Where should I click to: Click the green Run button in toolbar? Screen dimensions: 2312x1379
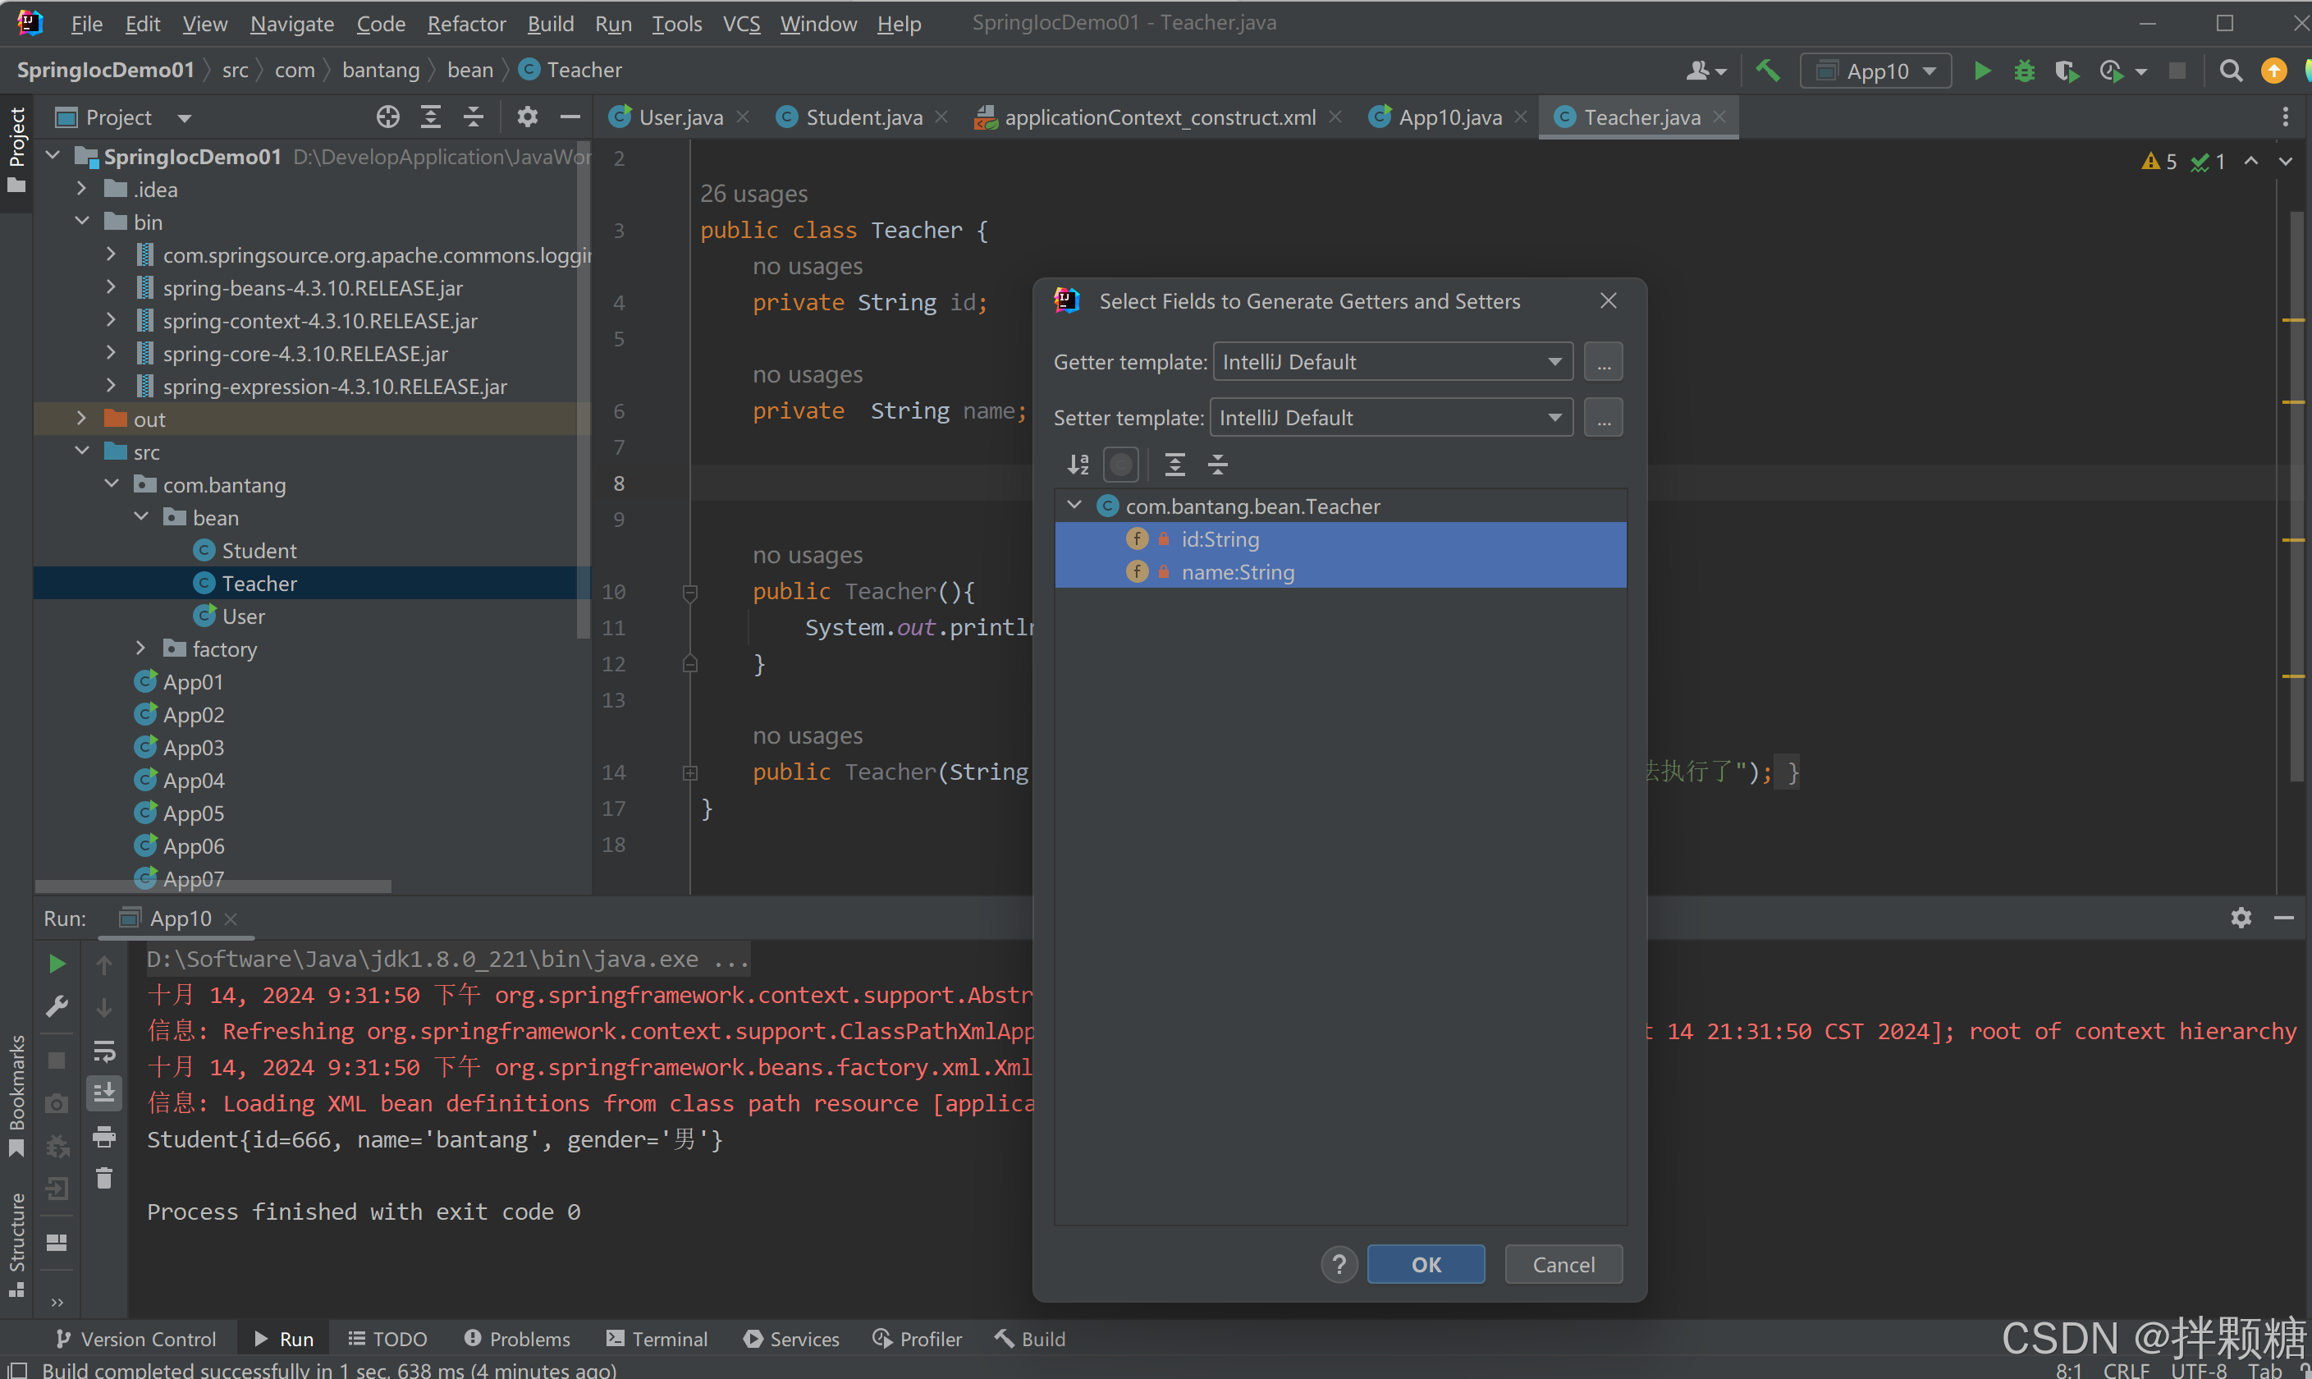[x=1981, y=71]
